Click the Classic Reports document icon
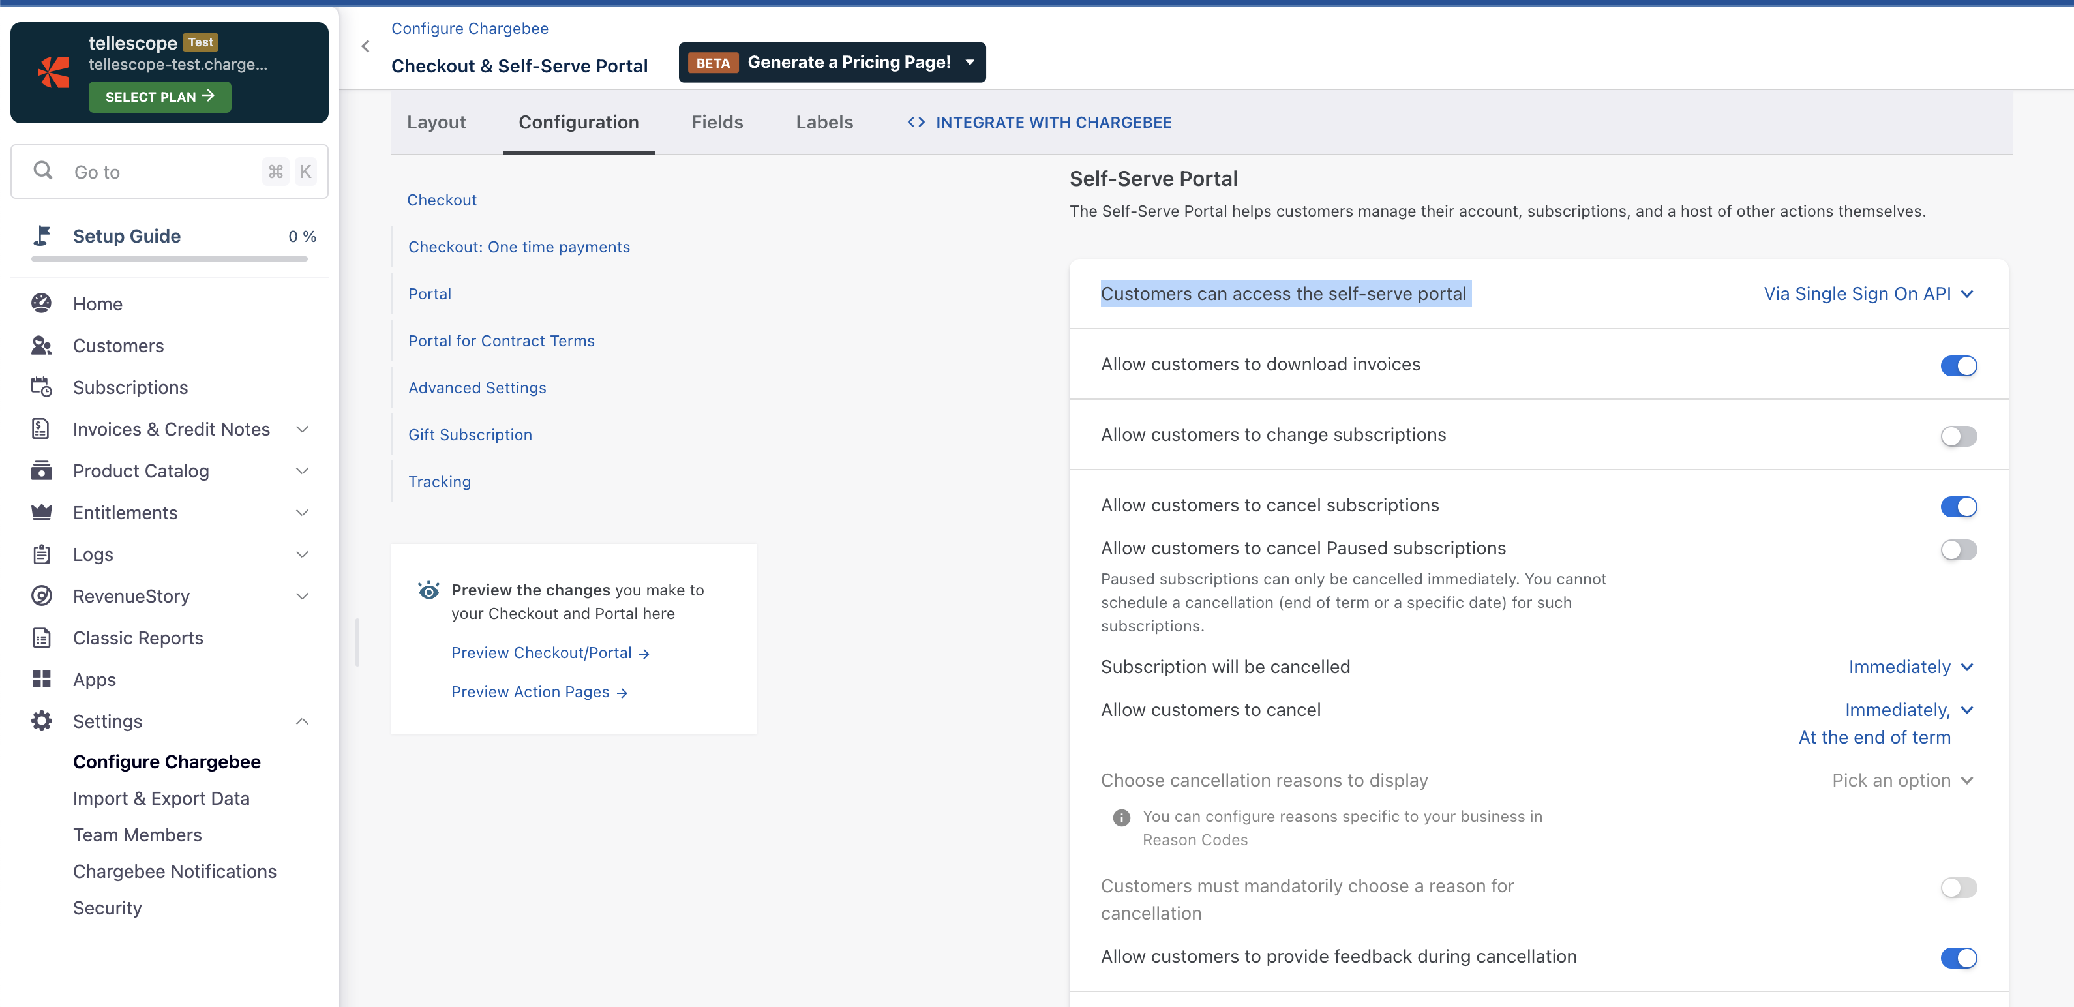This screenshot has height=1007, width=2074. [41, 637]
